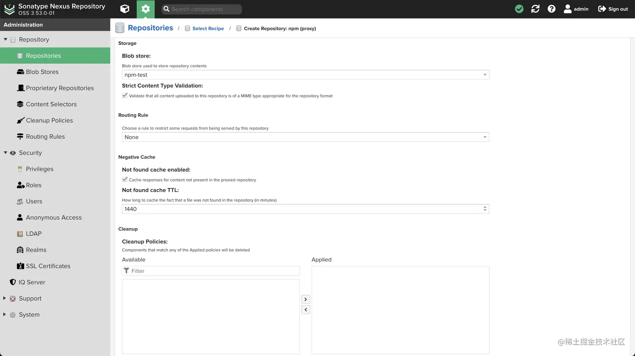Click the Refresh icon in header
The height and width of the screenshot is (356, 635).
coord(535,9)
